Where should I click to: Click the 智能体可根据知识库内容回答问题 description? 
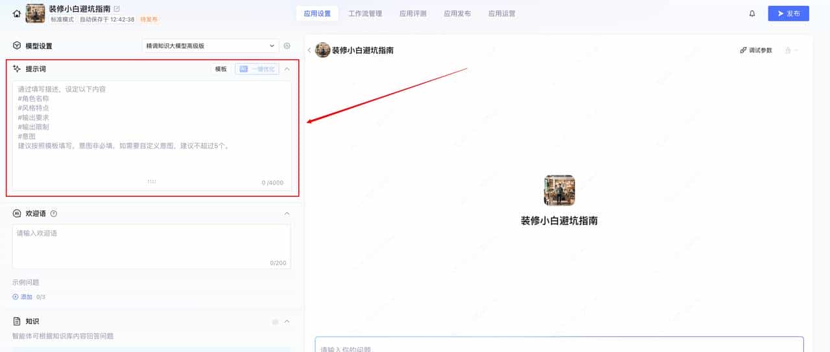(x=63, y=336)
